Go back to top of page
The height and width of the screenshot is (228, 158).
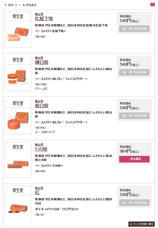coord(141,224)
